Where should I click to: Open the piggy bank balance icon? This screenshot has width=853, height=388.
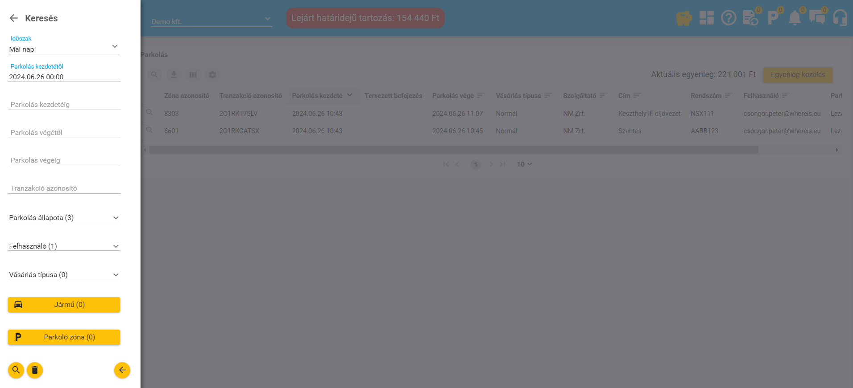(x=683, y=18)
